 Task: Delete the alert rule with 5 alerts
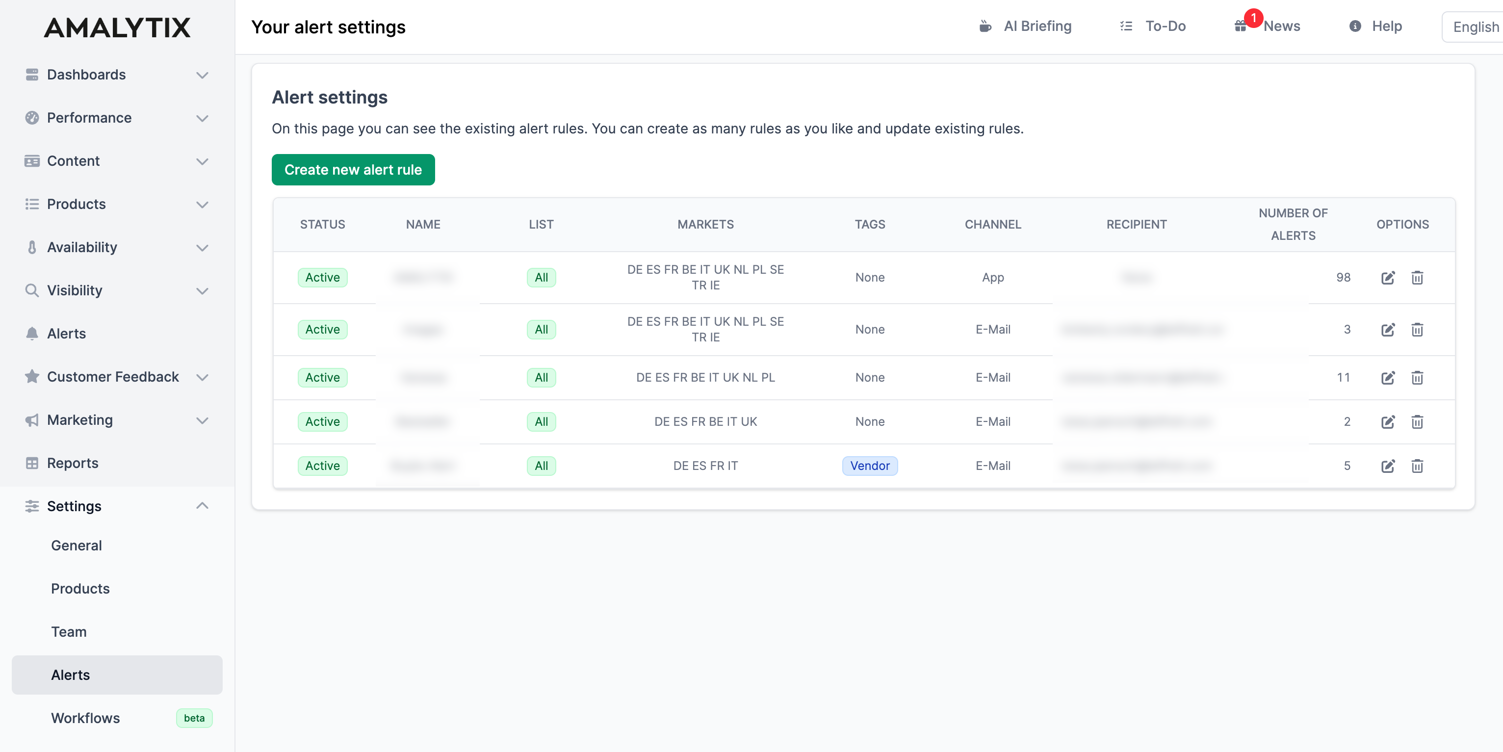pyautogui.click(x=1418, y=466)
